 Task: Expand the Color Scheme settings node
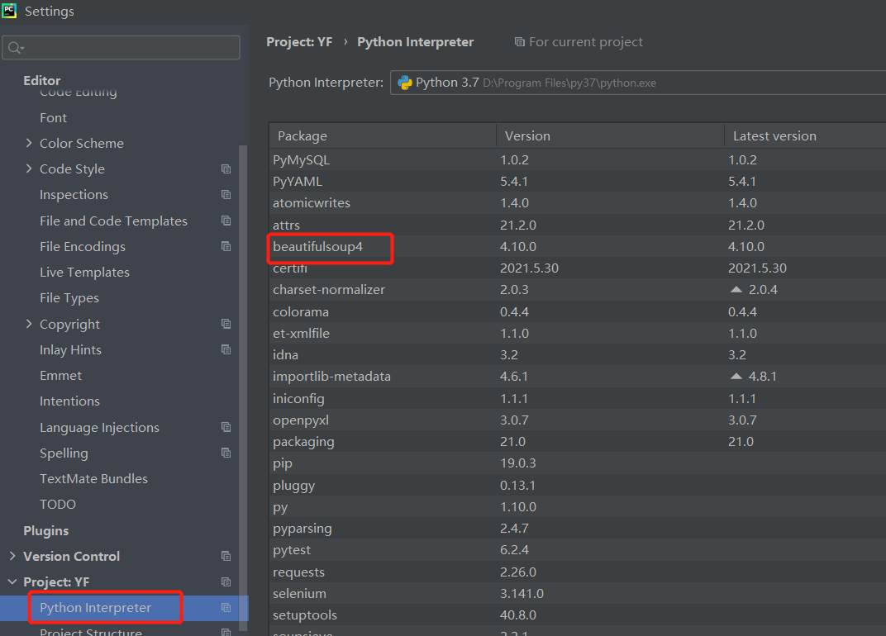29,143
